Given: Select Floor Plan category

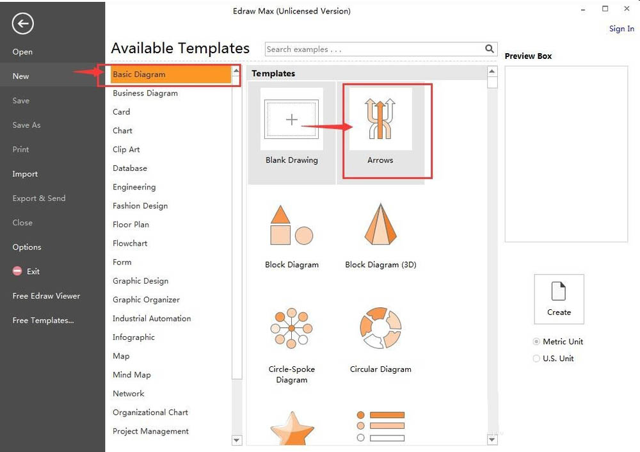Looking at the screenshot, I should coord(131,225).
